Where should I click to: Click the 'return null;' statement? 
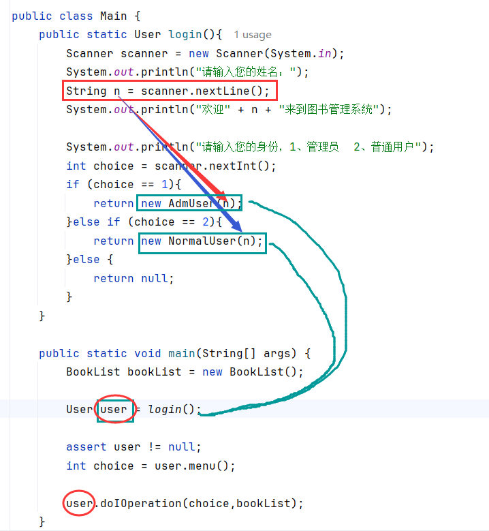point(133,278)
